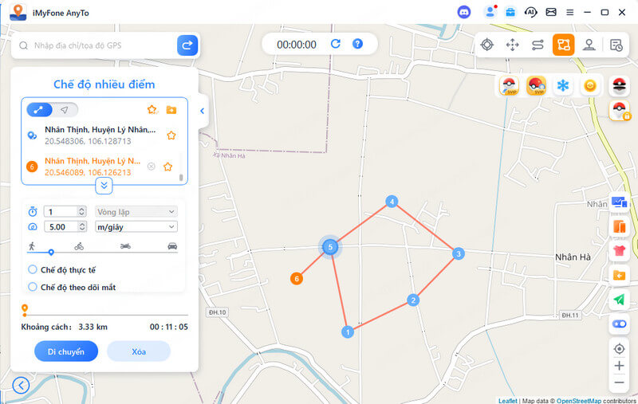Open the m/giây speed unit dropdown

pyautogui.click(x=136, y=227)
